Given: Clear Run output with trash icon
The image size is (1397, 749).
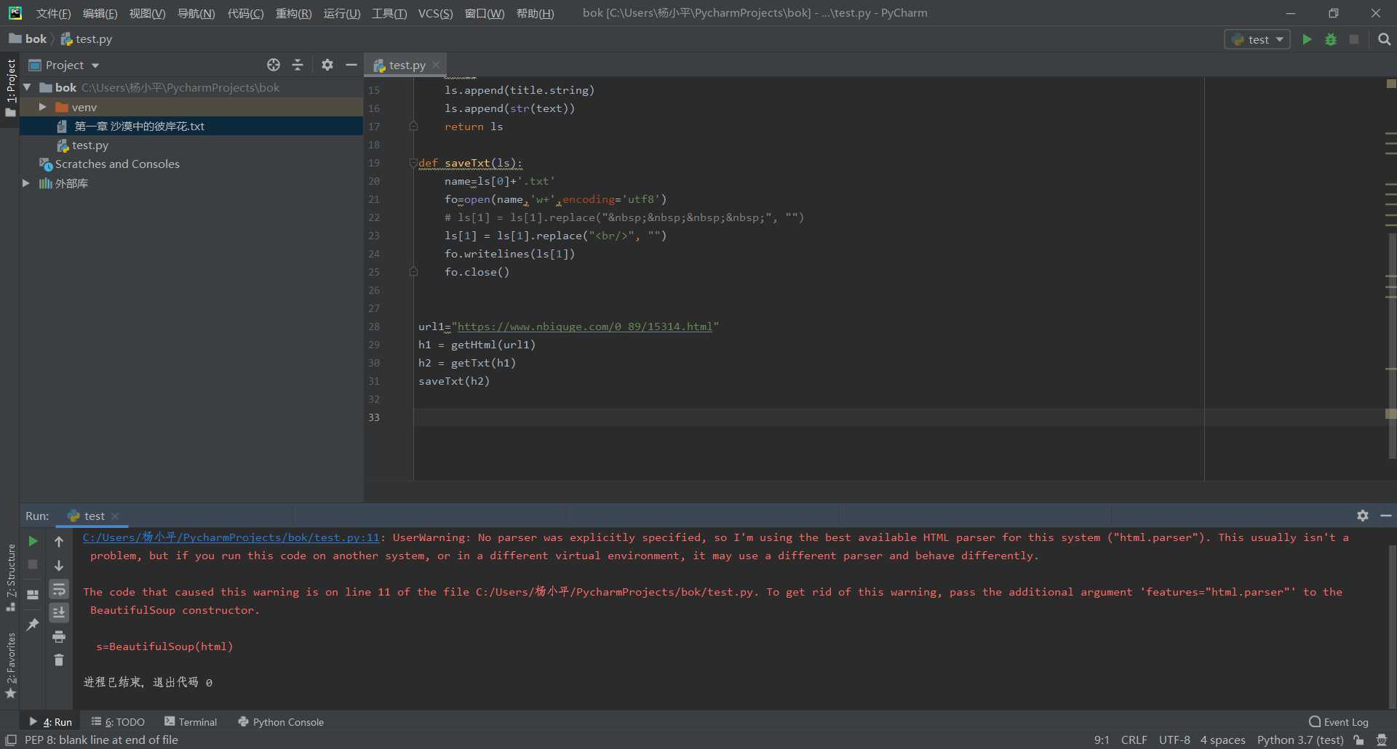Looking at the screenshot, I should (59, 660).
